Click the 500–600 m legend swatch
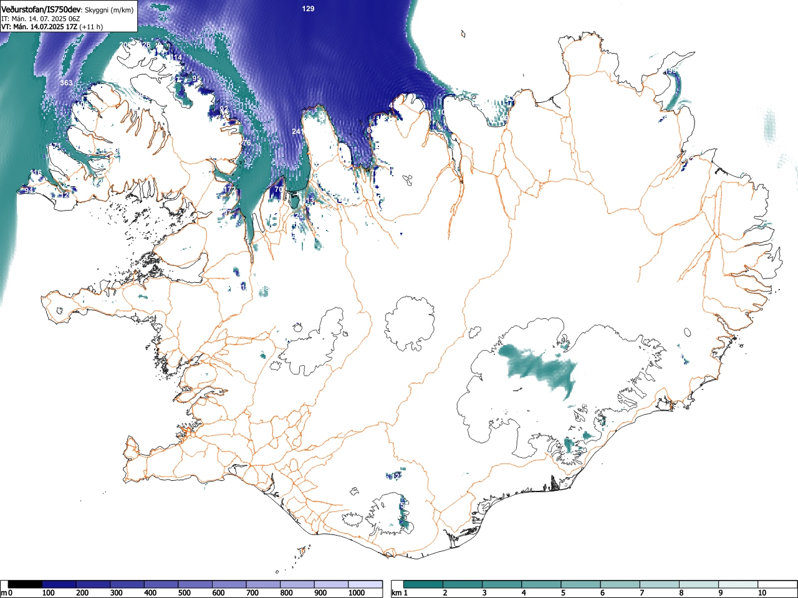 coord(195,584)
